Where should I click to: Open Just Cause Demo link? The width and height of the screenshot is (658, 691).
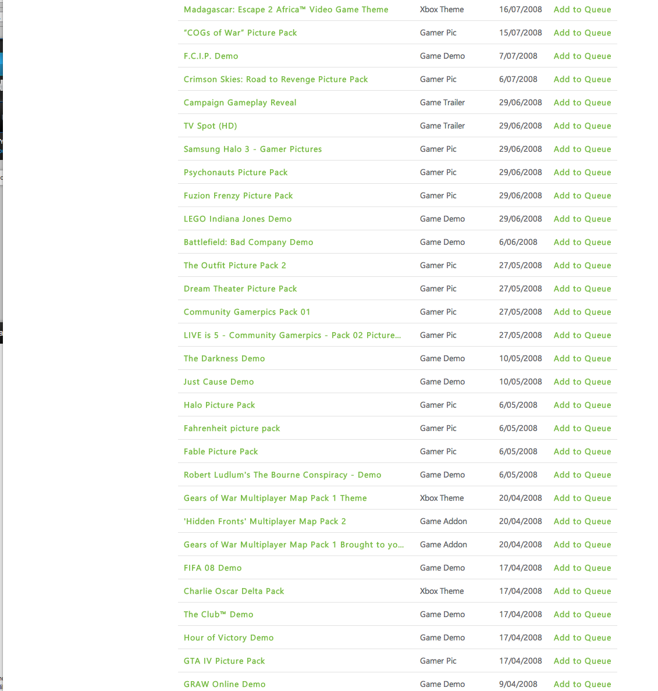coord(219,382)
